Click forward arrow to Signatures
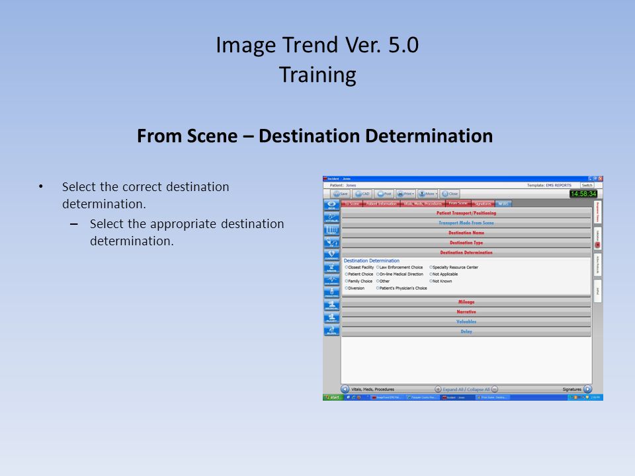 [587, 389]
